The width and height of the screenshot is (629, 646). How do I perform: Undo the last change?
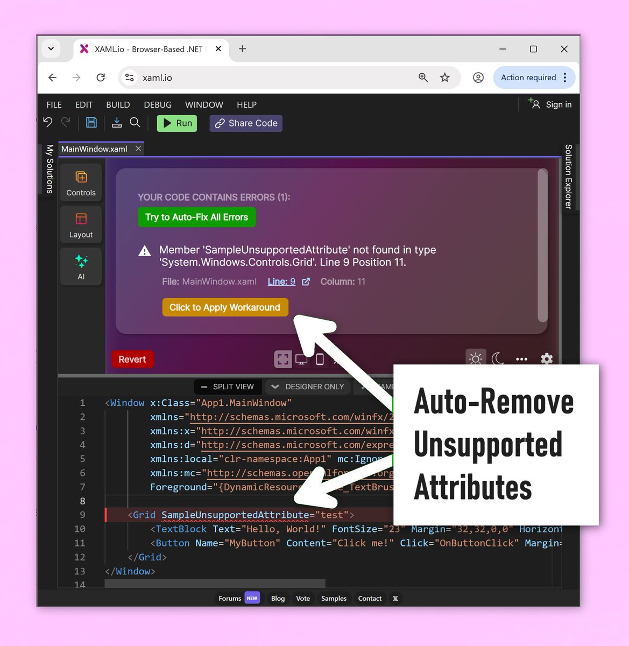[47, 123]
